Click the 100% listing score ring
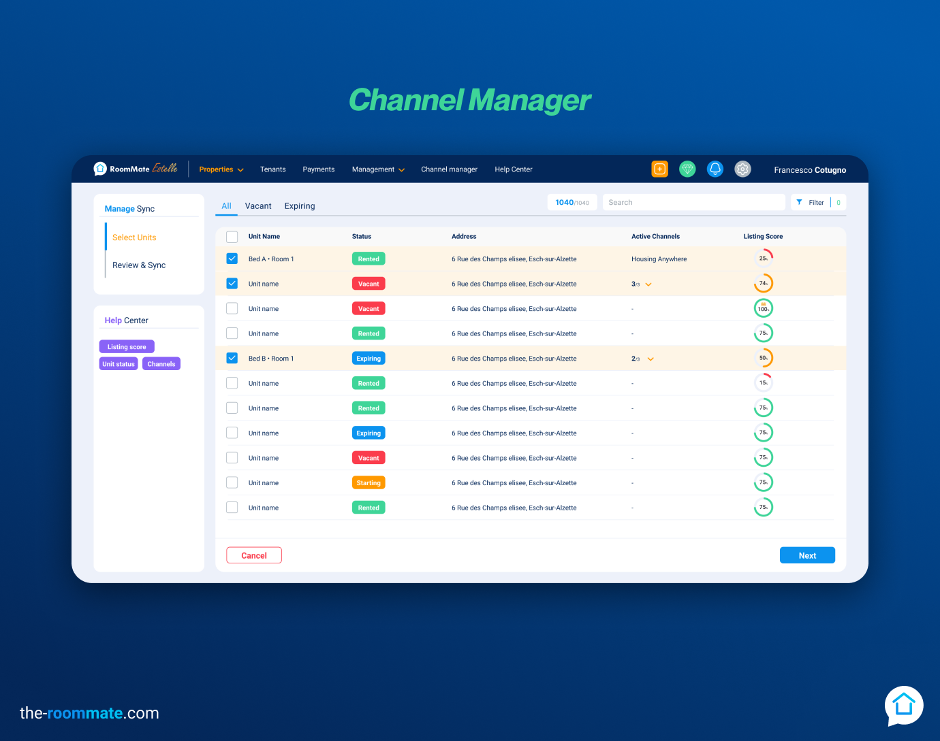The width and height of the screenshot is (940, 741). pyautogui.click(x=764, y=308)
